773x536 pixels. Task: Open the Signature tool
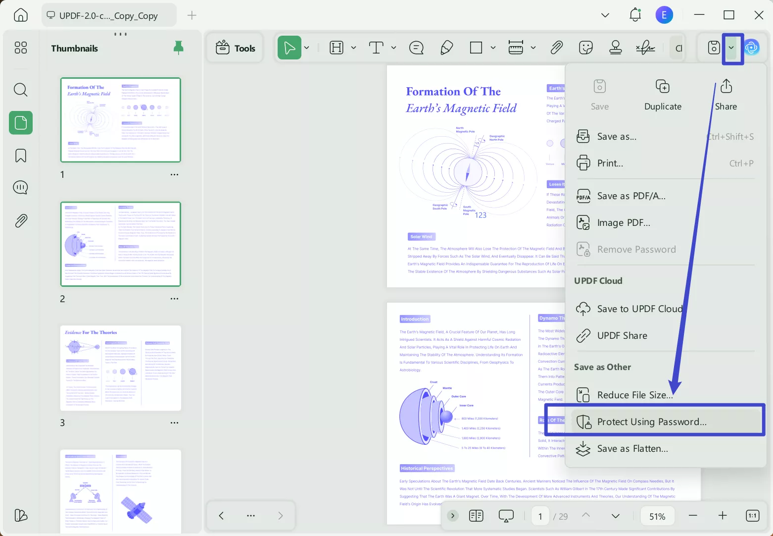click(645, 48)
